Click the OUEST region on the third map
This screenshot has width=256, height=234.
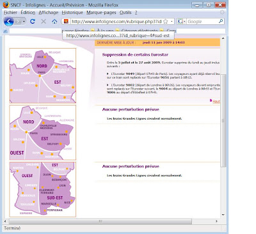pos(27,176)
